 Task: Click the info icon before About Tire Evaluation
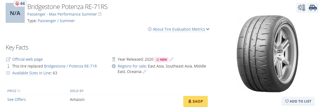(x=150, y=29)
